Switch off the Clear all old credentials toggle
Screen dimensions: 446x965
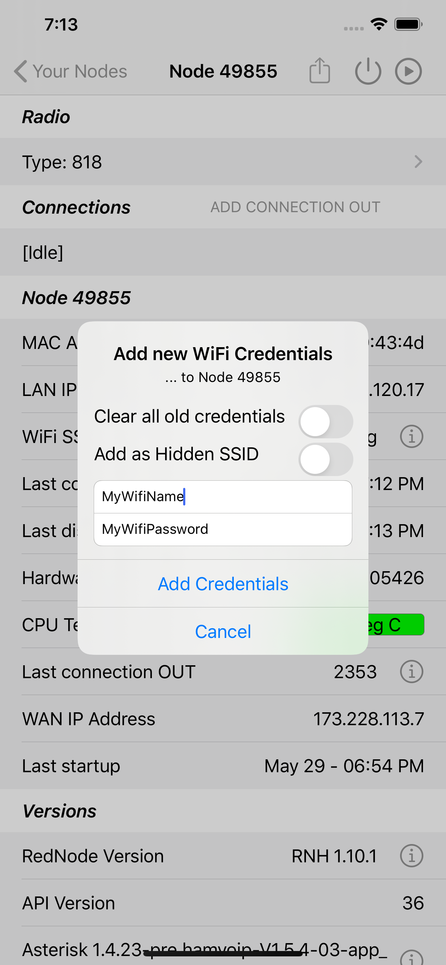(325, 421)
